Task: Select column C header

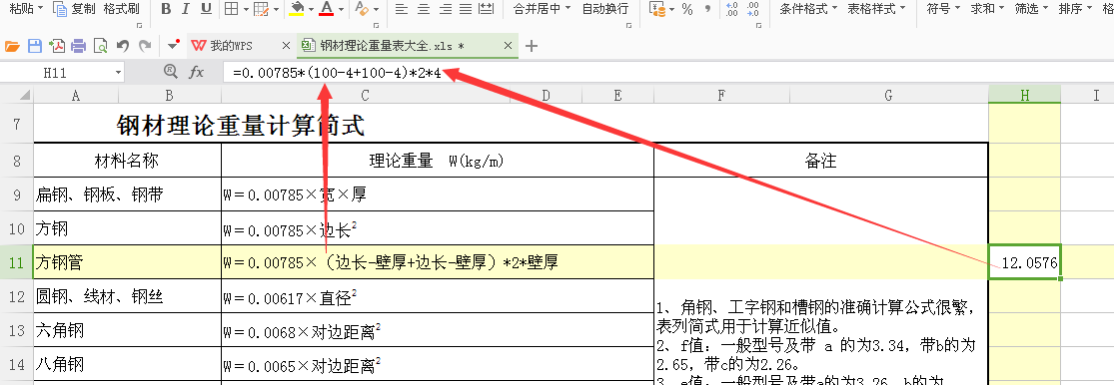Action: click(365, 96)
